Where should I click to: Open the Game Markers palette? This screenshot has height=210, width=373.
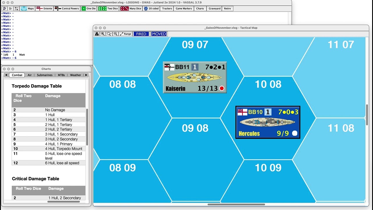pyautogui.click(x=184, y=8)
